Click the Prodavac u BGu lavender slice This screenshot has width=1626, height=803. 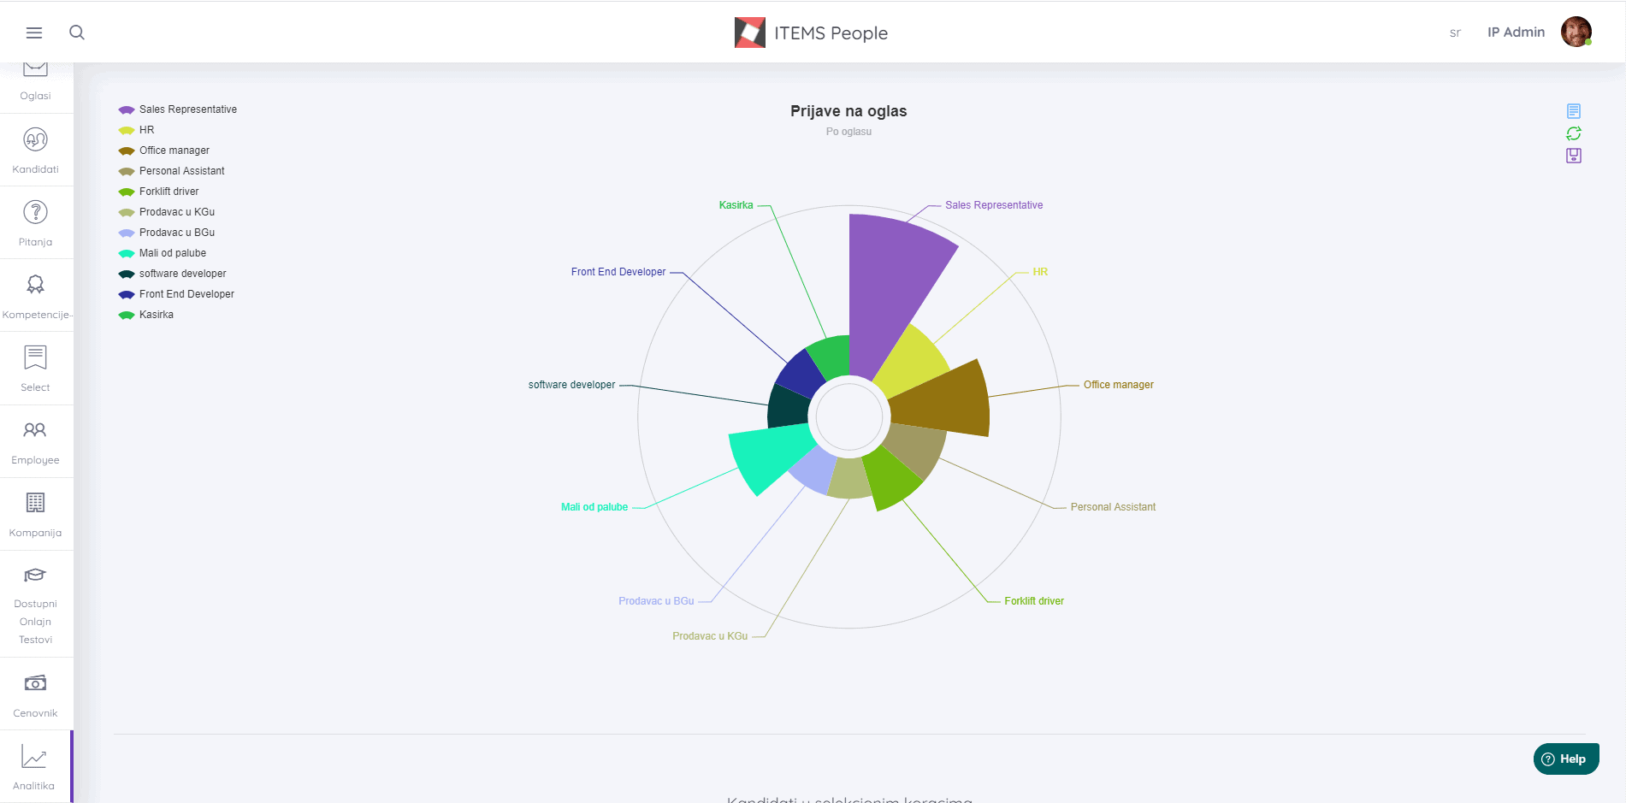tap(813, 473)
